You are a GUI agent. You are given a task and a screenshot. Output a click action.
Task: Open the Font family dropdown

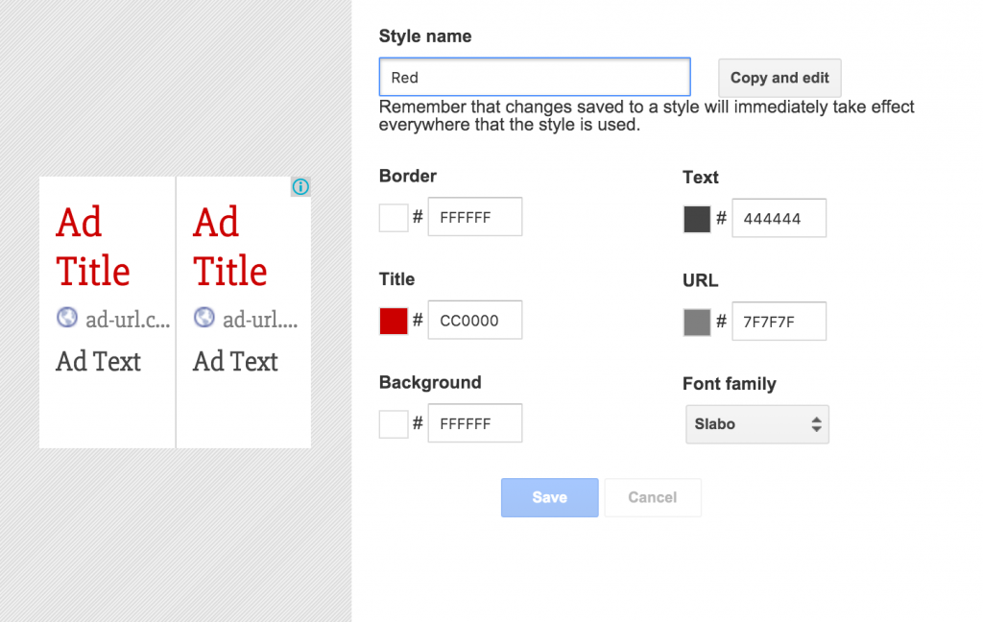[x=756, y=424]
